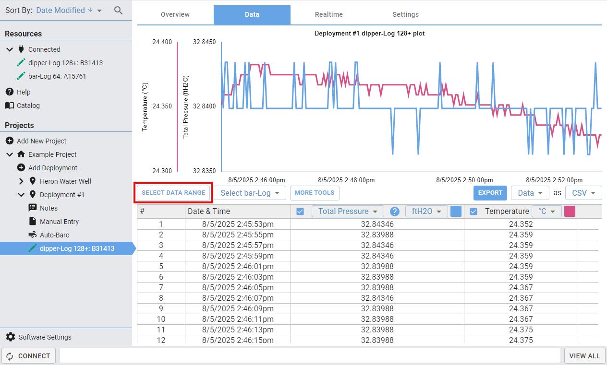
Task: Open the Total Pressure parameter dropdown
Action: coord(348,211)
